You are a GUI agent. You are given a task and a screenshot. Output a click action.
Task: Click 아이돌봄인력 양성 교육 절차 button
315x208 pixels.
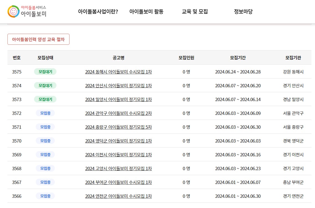(x=38, y=39)
